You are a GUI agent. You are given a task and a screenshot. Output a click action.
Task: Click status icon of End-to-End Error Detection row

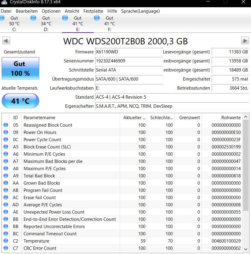6,219
